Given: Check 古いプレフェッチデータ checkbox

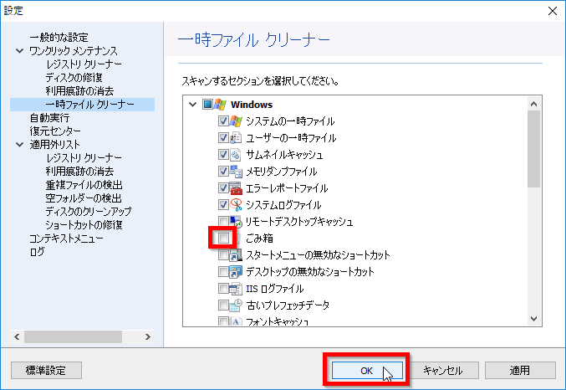Looking at the screenshot, I should [x=223, y=305].
